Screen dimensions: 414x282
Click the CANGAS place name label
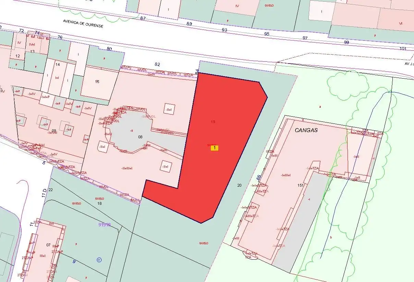[306, 130]
